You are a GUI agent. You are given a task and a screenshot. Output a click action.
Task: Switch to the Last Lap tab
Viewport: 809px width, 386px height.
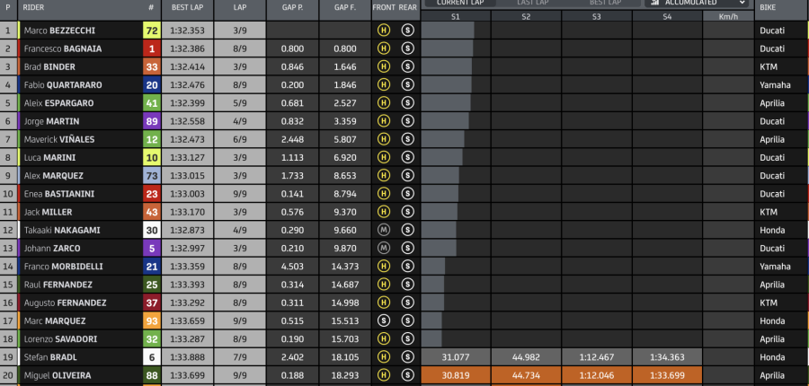pos(533,3)
